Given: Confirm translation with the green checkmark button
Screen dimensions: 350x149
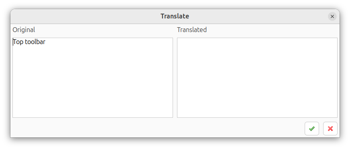Looking at the screenshot, I should tap(311, 129).
